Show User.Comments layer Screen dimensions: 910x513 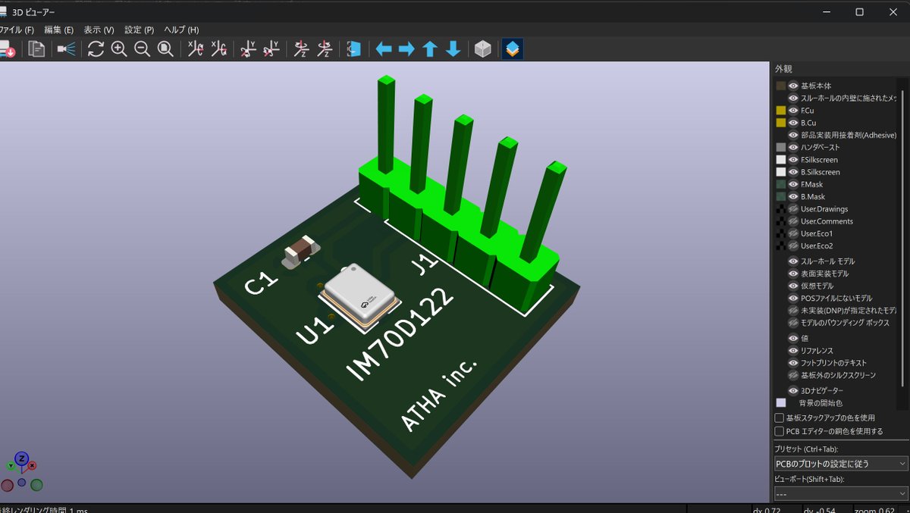pos(793,221)
